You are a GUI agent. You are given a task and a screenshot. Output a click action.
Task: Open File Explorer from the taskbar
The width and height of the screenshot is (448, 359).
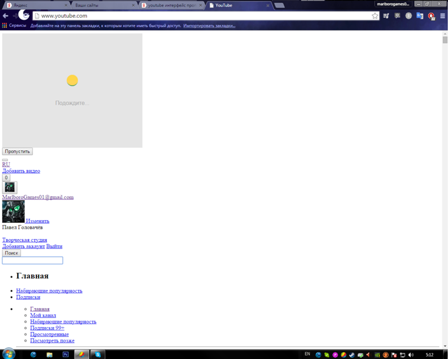(49, 355)
